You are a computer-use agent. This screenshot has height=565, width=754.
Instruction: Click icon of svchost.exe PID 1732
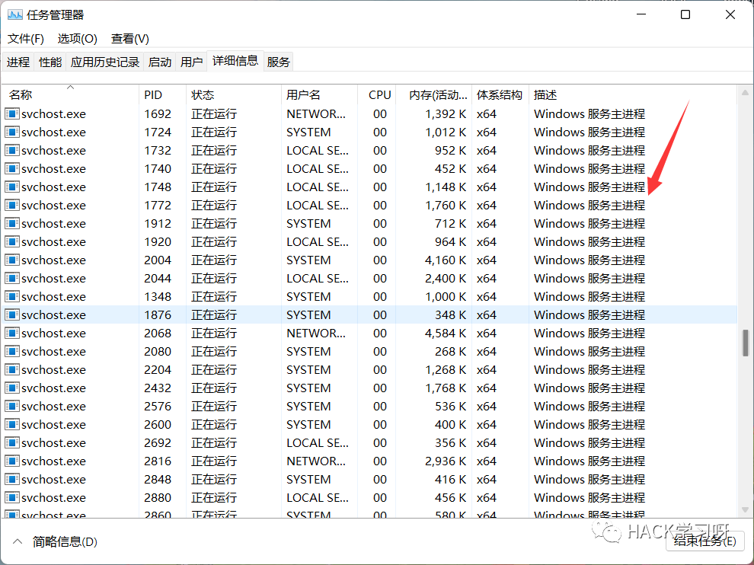[12, 151]
